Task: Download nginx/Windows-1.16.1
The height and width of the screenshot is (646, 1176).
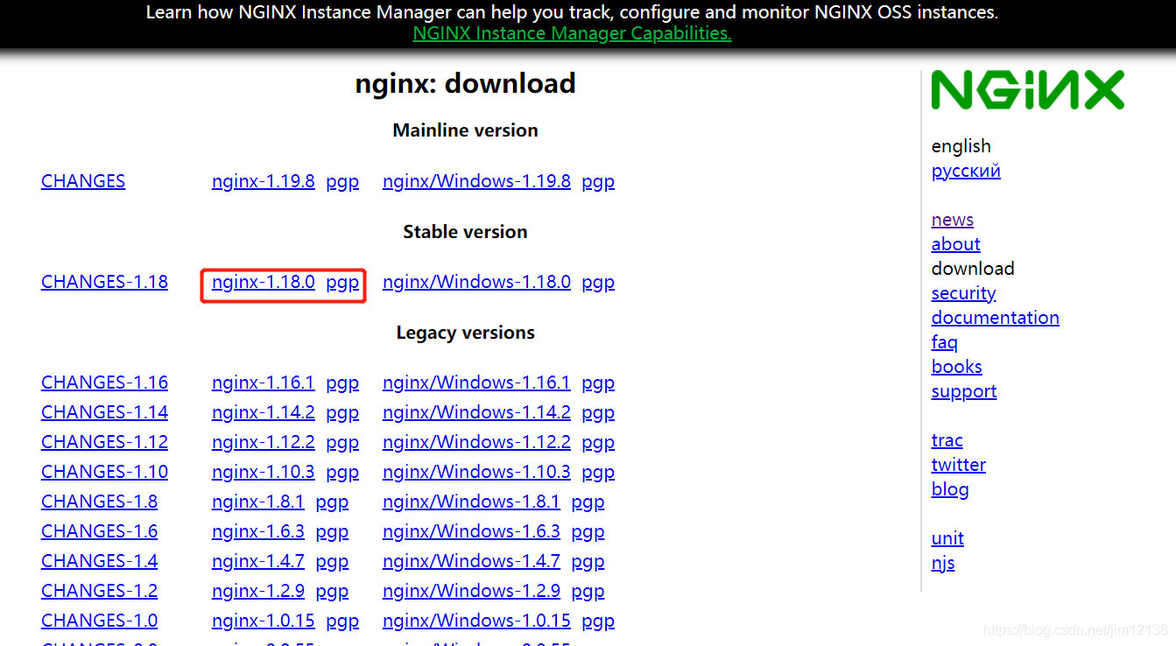Action: tap(476, 383)
